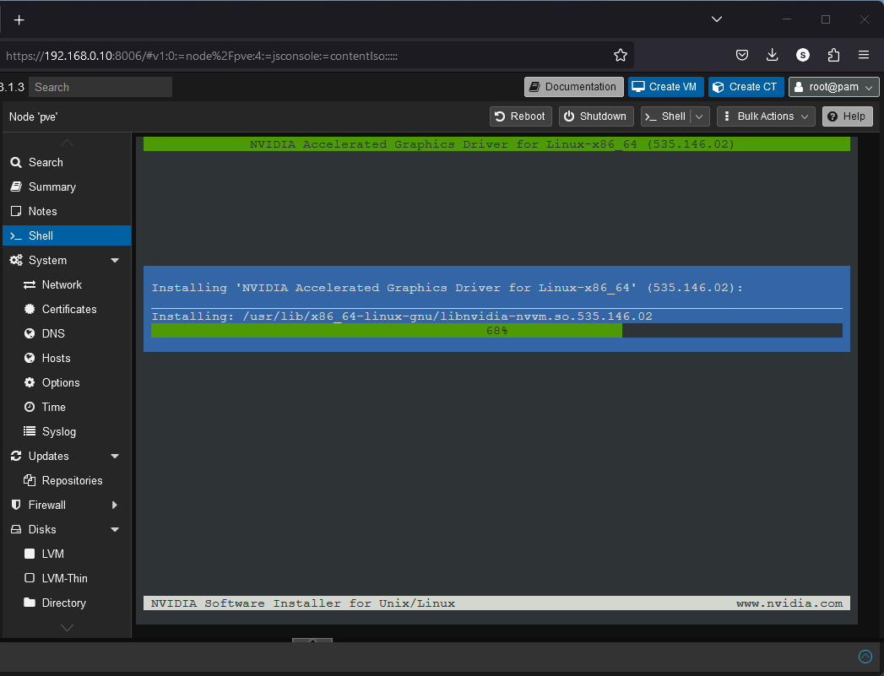Click the Create VM button
The width and height of the screenshot is (884, 676).
[x=666, y=87]
